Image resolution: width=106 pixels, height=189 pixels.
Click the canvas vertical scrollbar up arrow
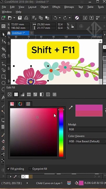[101, 41]
